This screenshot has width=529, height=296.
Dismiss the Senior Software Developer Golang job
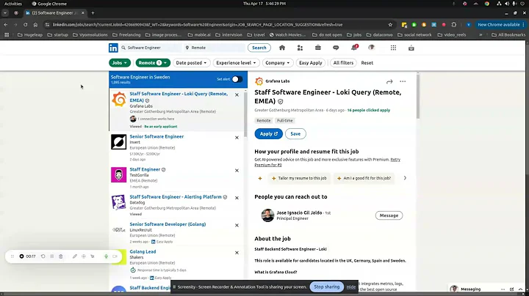237,226
